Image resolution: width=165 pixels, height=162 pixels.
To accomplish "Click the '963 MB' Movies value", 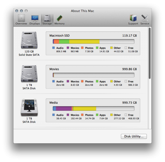I will [75, 52].
